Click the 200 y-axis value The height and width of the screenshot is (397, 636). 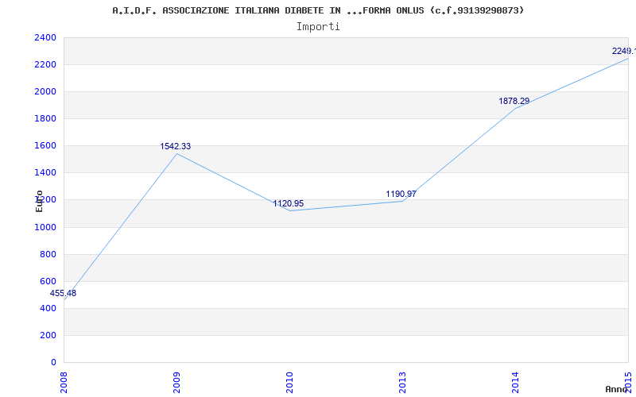click(x=48, y=335)
